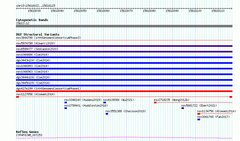Select the blue nsv3061749 (Fan2017) block
The image size is (240, 141).
(x=199, y=119)
